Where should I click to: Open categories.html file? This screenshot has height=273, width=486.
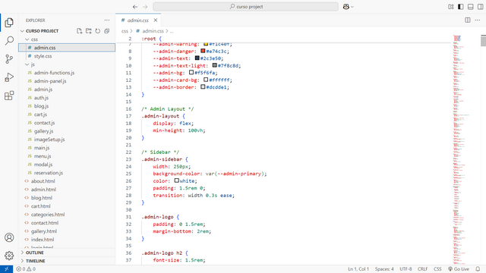coord(67,215)
